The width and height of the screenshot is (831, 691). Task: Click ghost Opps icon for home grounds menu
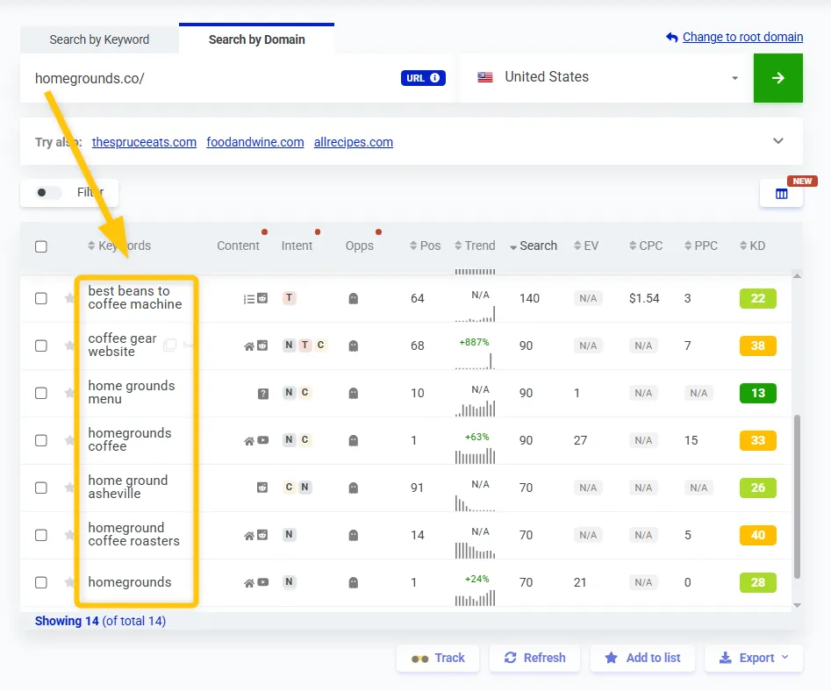(354, 393)
